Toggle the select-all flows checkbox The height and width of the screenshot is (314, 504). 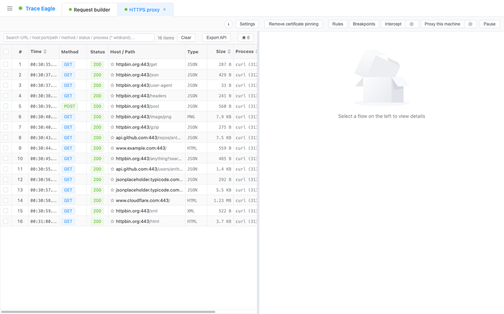6,51
